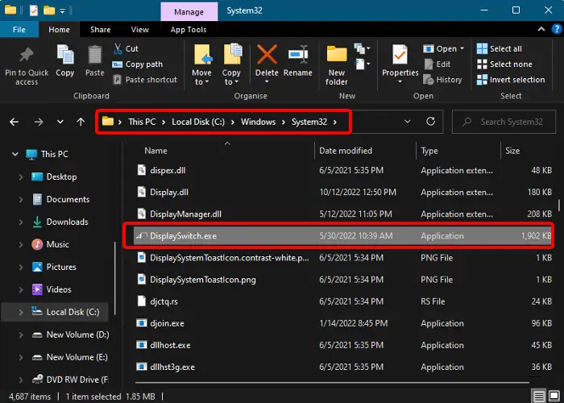Go up one folder level arrow
This screenshot has width=564, height=403.
[x=81, y=122]
